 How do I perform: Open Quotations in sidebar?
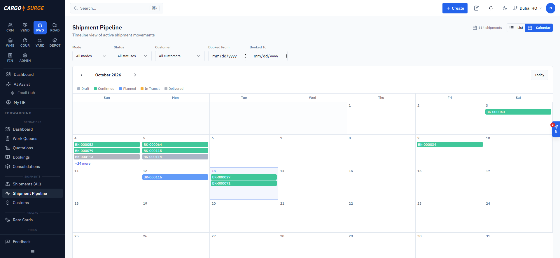point(32,148)
